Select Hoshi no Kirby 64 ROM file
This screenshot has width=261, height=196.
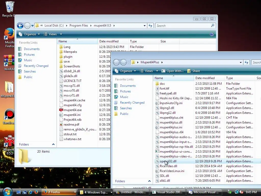click(x=176, y=98)
